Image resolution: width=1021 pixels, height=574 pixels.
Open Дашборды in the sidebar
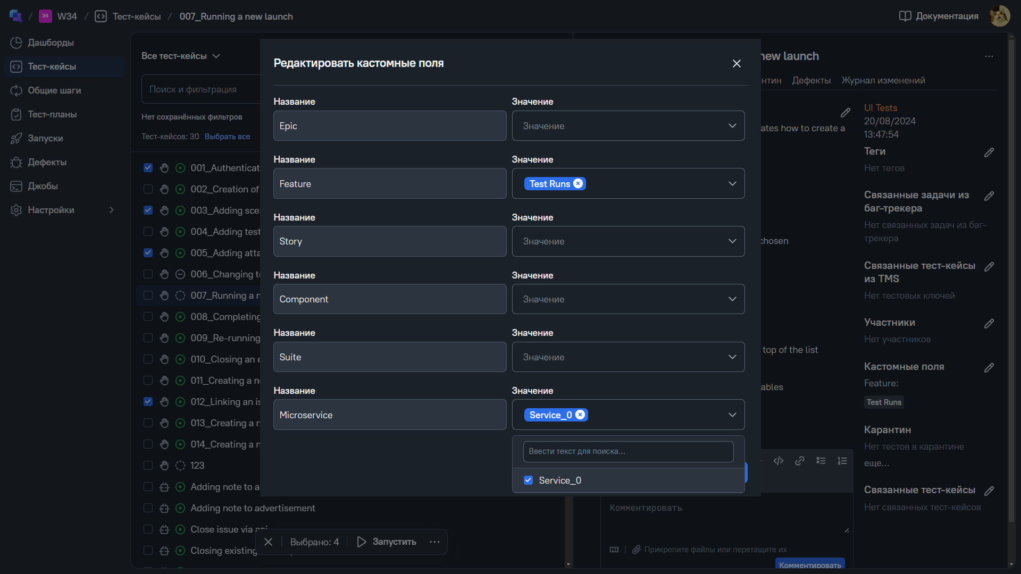(x=51, y=43)
